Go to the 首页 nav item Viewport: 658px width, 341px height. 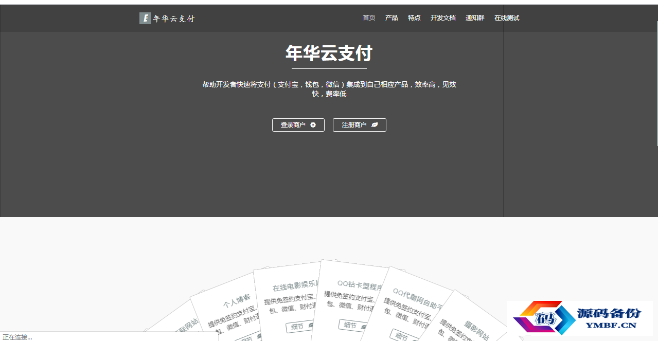(369, 18)
